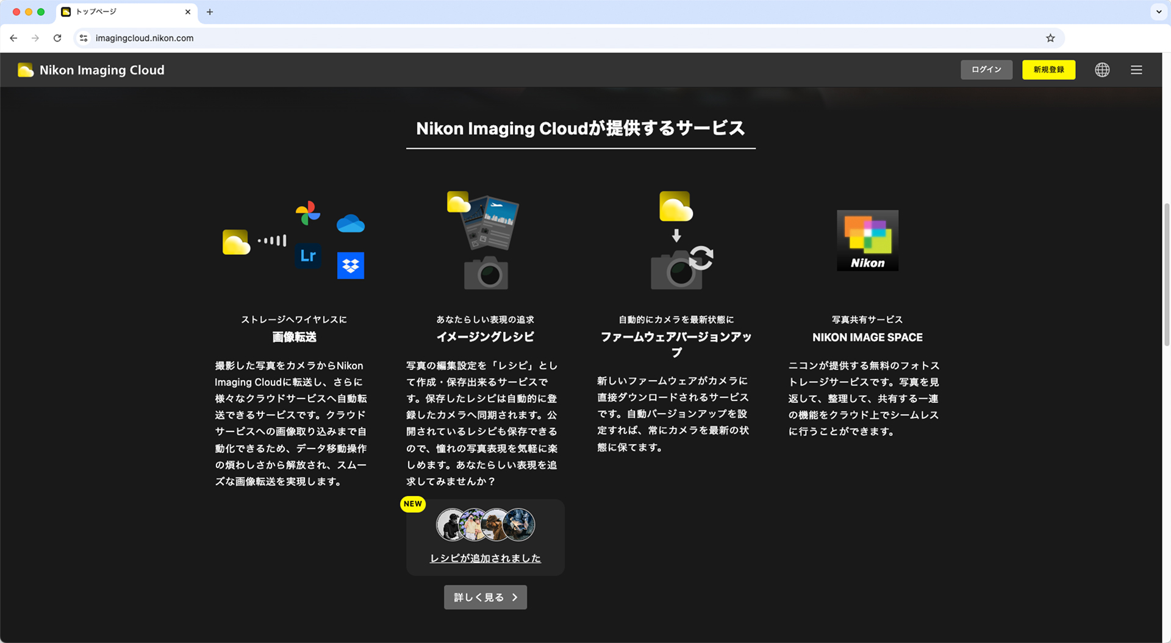
Task: Click the yellow 新規登録 button
Action: click(x=1048, y=69)
